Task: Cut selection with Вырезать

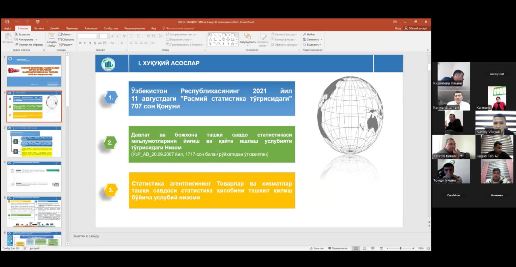Action: click(22, 34)
